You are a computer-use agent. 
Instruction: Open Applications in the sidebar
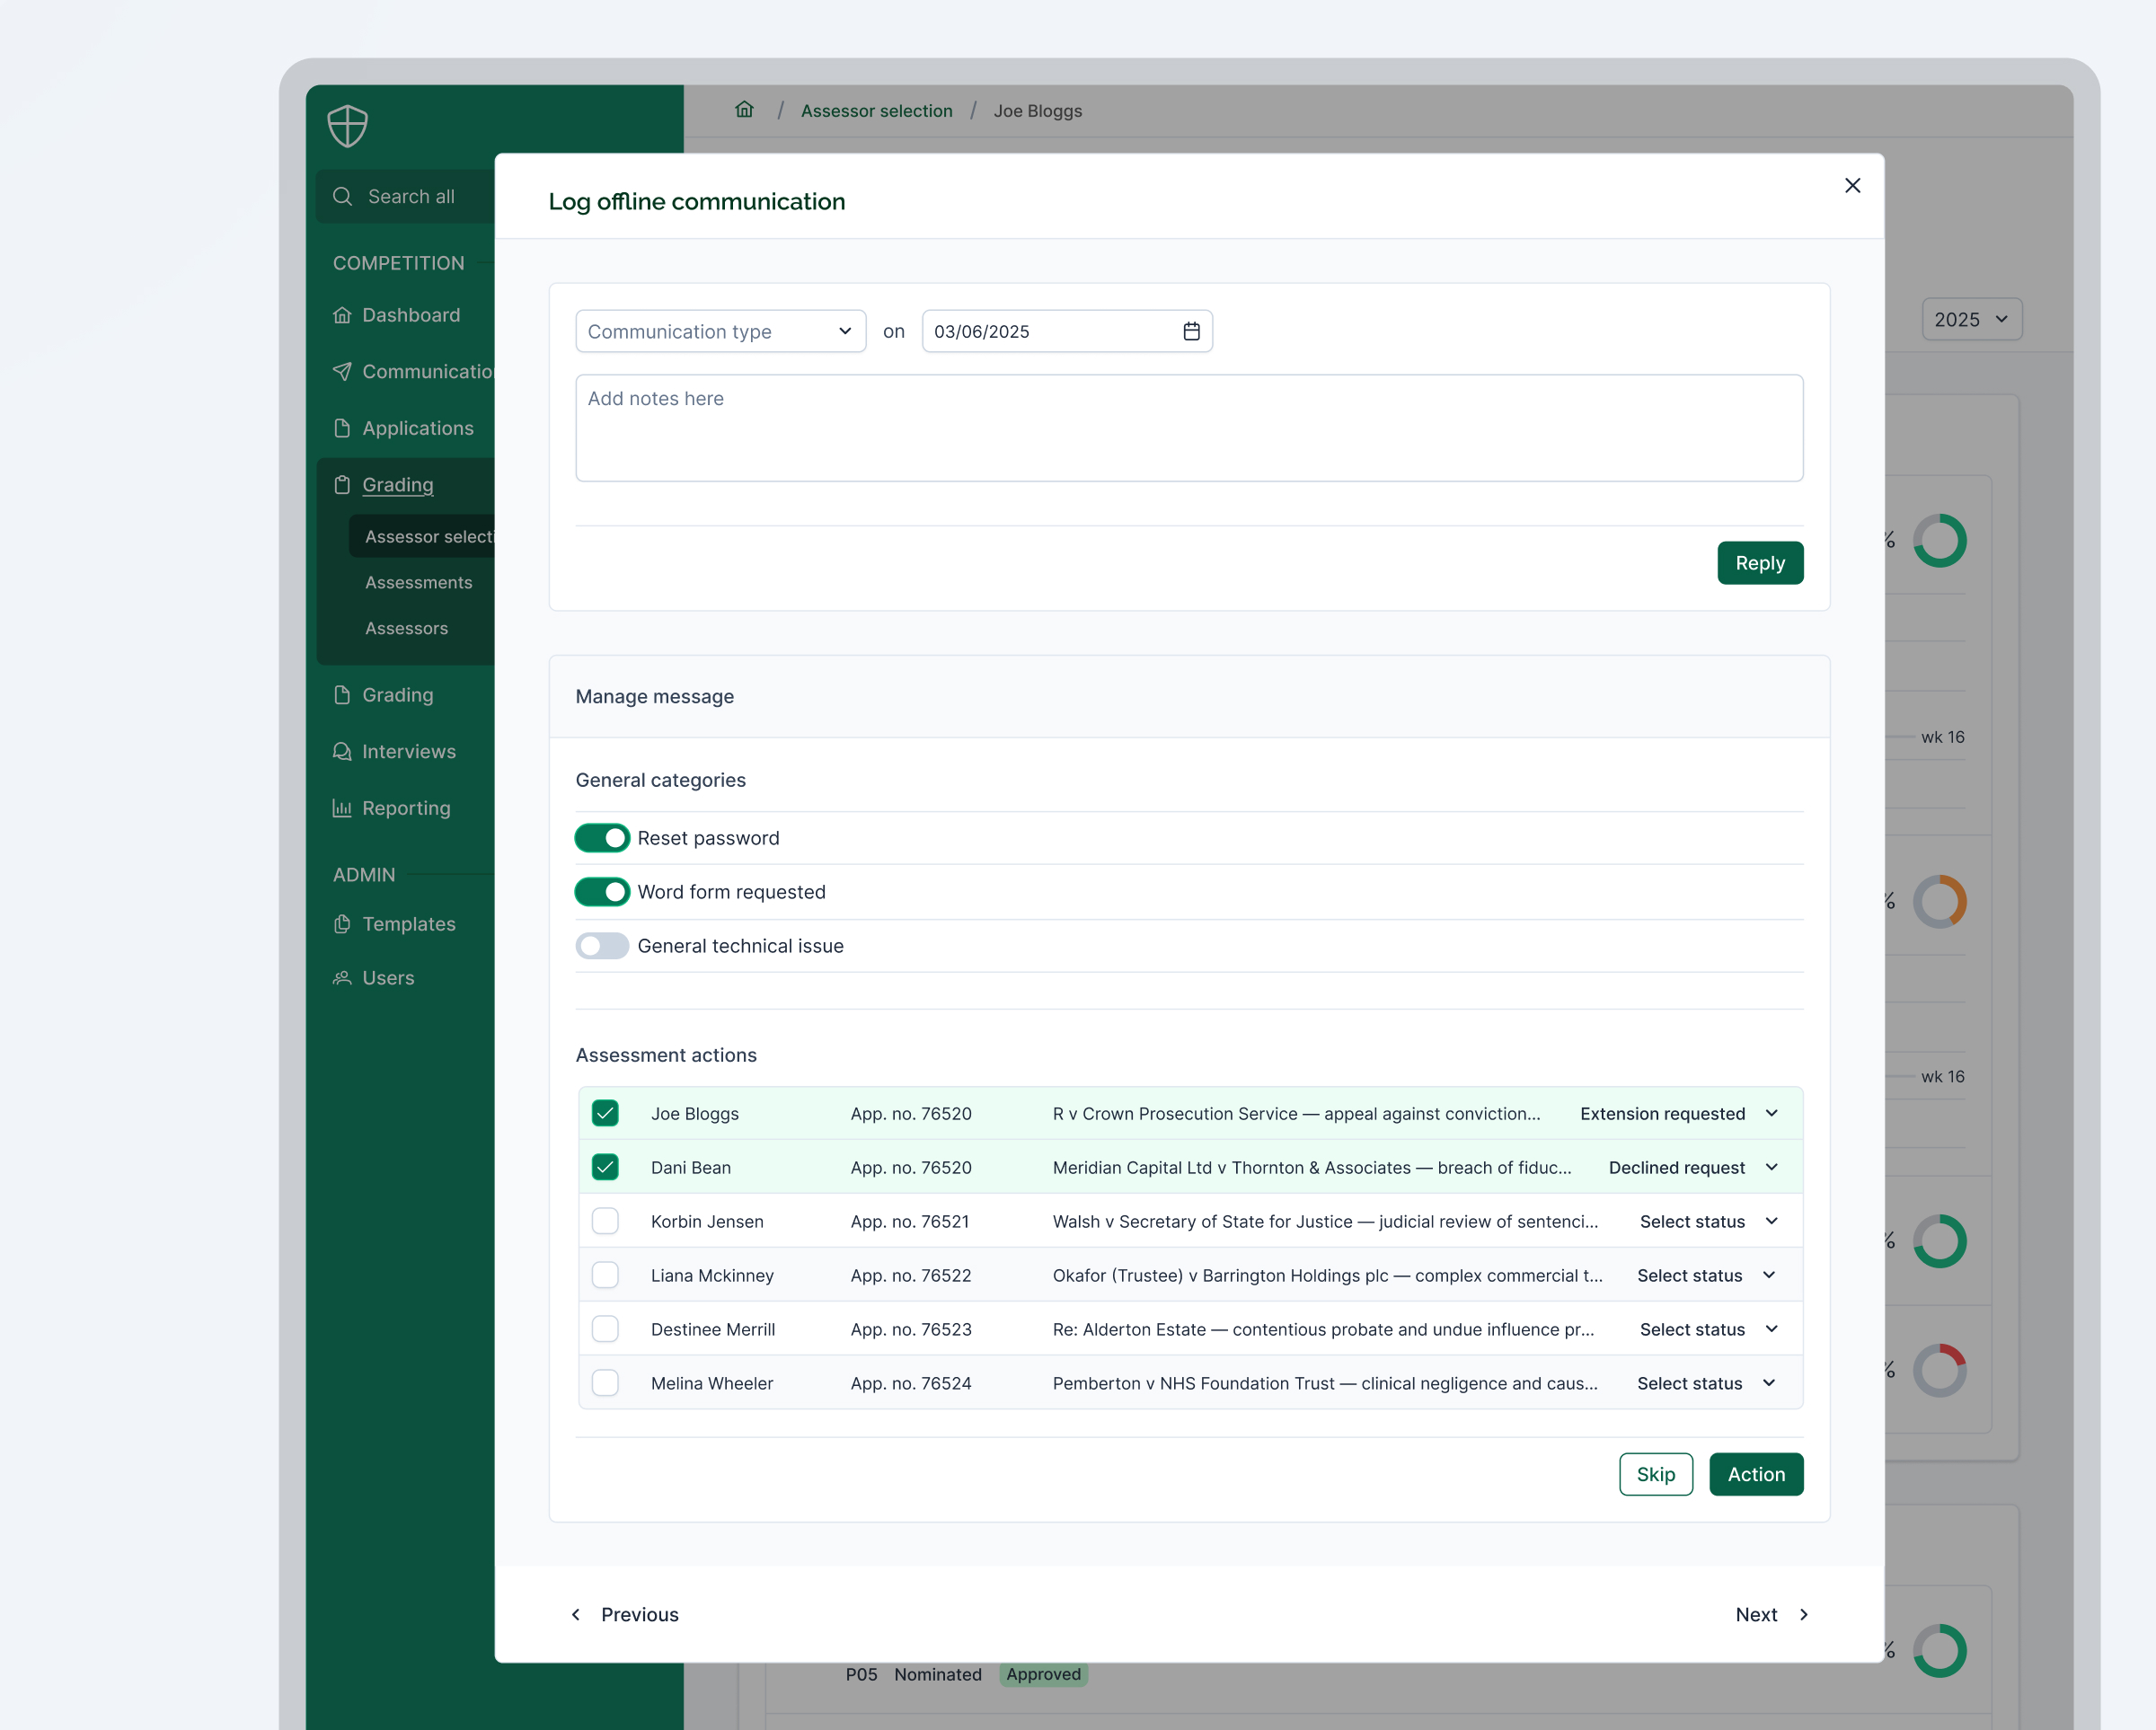tap(417, 428)
